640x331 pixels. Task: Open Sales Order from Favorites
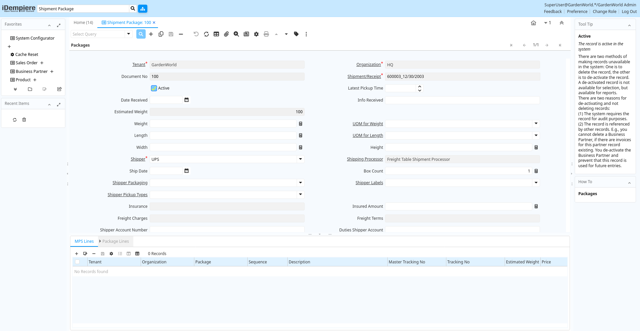[27, 63]
